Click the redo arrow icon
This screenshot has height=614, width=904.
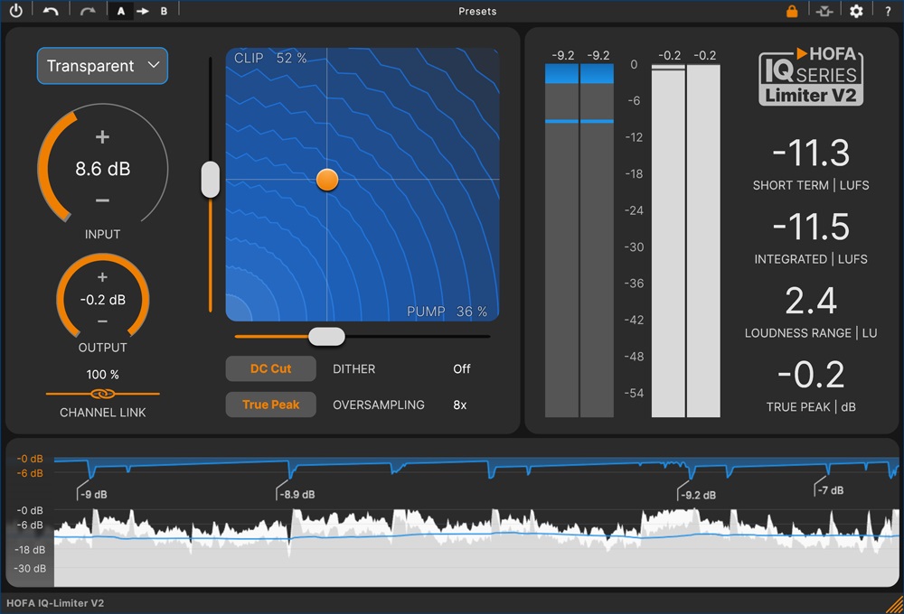[88, 11]
